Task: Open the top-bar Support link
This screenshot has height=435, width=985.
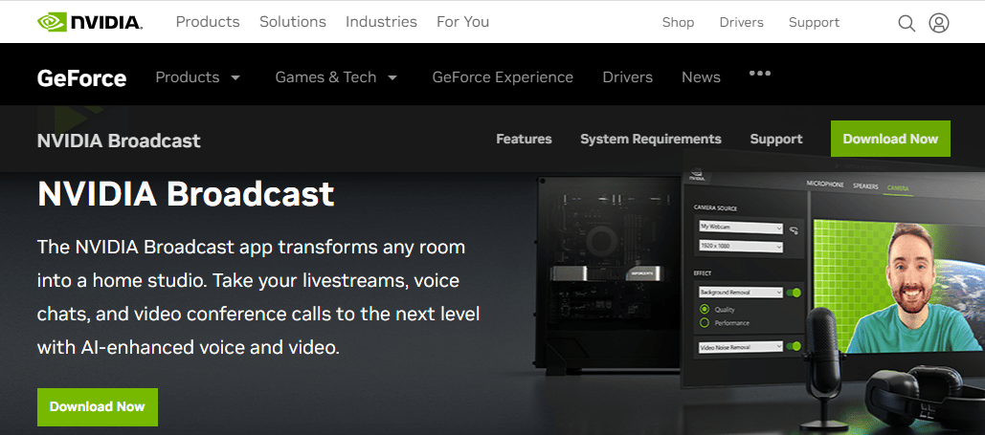Action: pos(814,23)
